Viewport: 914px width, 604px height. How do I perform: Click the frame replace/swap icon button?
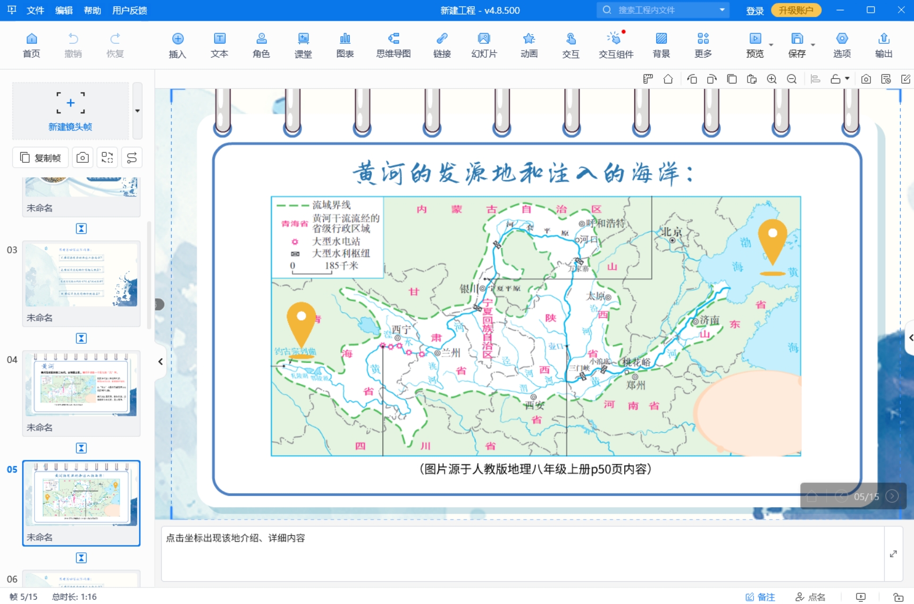click(107, 158)
